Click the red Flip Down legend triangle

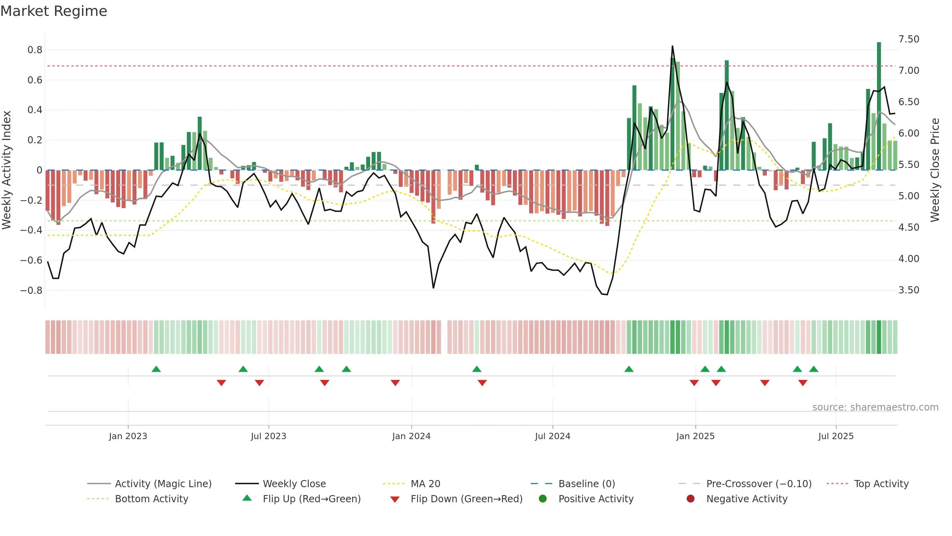tap(395, 499)
